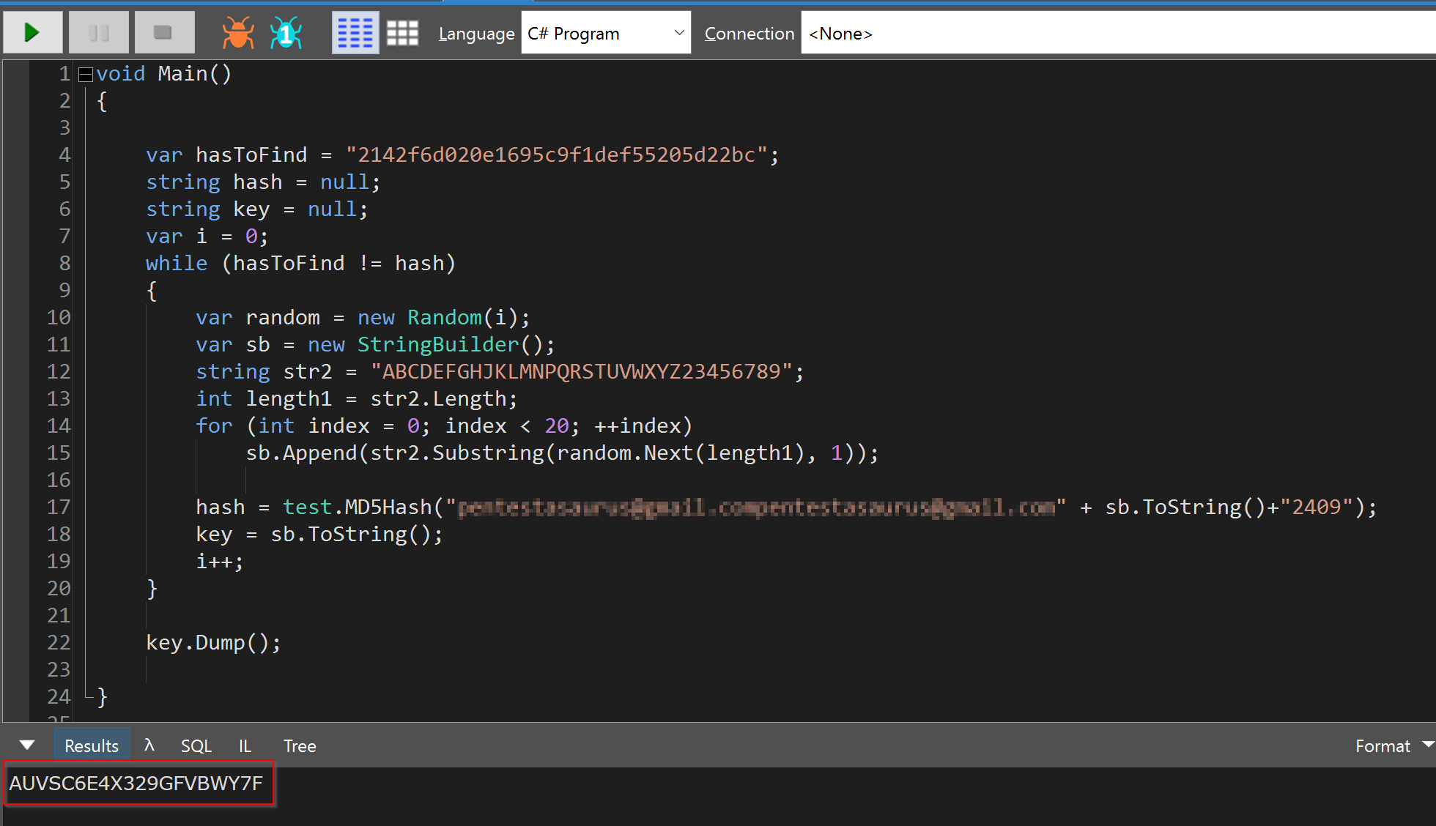Viewport: 1436px width, 826px height.
Task: Open the Language dropdown showing C# Program
Action: (606, 33)
